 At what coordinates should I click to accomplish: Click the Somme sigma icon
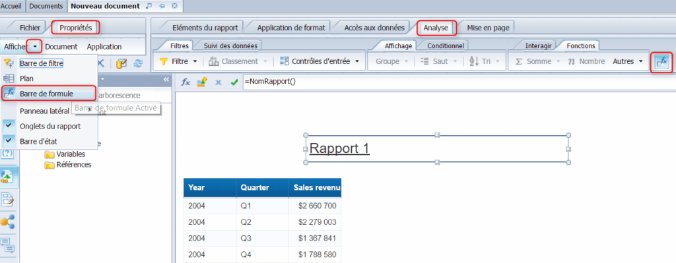[x=519, y=61]
